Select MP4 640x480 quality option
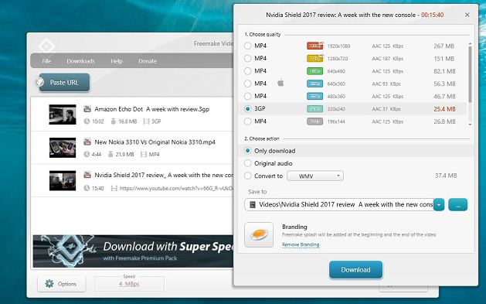 (248, 71)
